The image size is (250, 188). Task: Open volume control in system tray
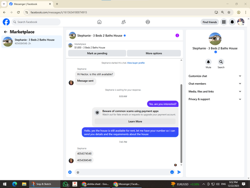pos(217,184)
